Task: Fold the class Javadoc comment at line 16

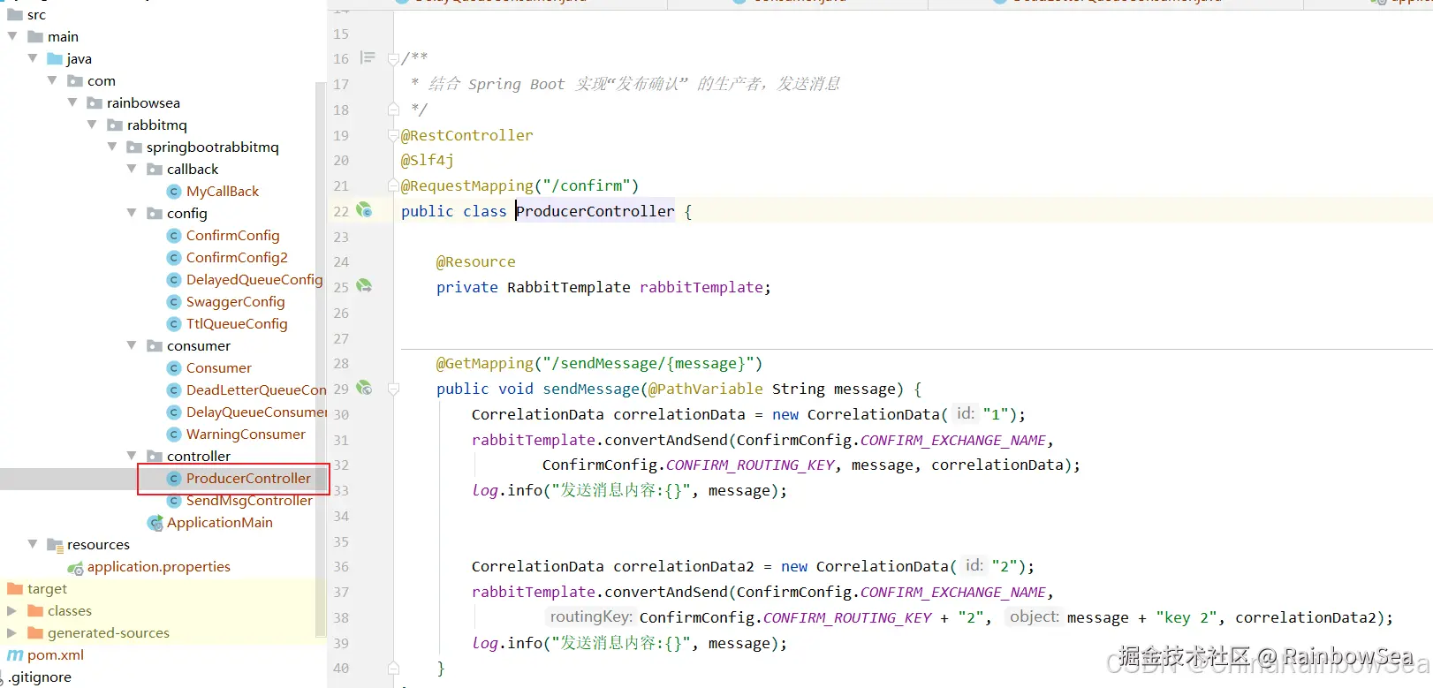Action: (393, 59)
